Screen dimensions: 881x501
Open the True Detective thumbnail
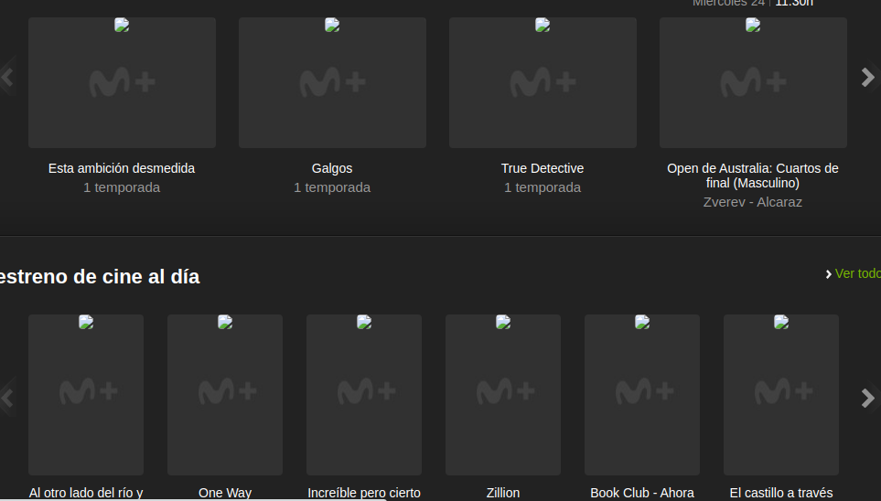tap(543, 82)
